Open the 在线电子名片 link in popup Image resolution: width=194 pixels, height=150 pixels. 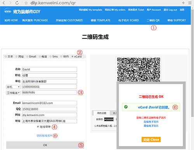coord(151,122)
